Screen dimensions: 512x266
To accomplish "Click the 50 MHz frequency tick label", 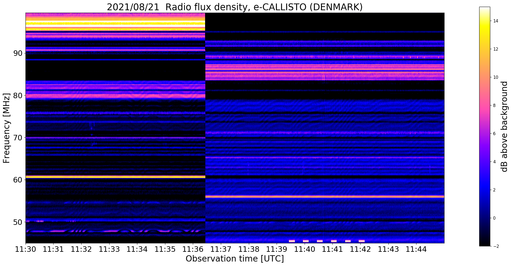I will (18, 222).
